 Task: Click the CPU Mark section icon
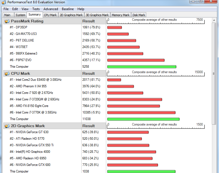[7, 73]
